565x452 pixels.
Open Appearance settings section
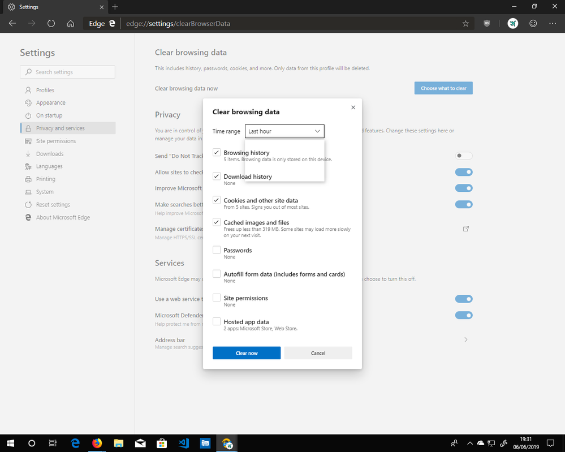pos(68,103)
